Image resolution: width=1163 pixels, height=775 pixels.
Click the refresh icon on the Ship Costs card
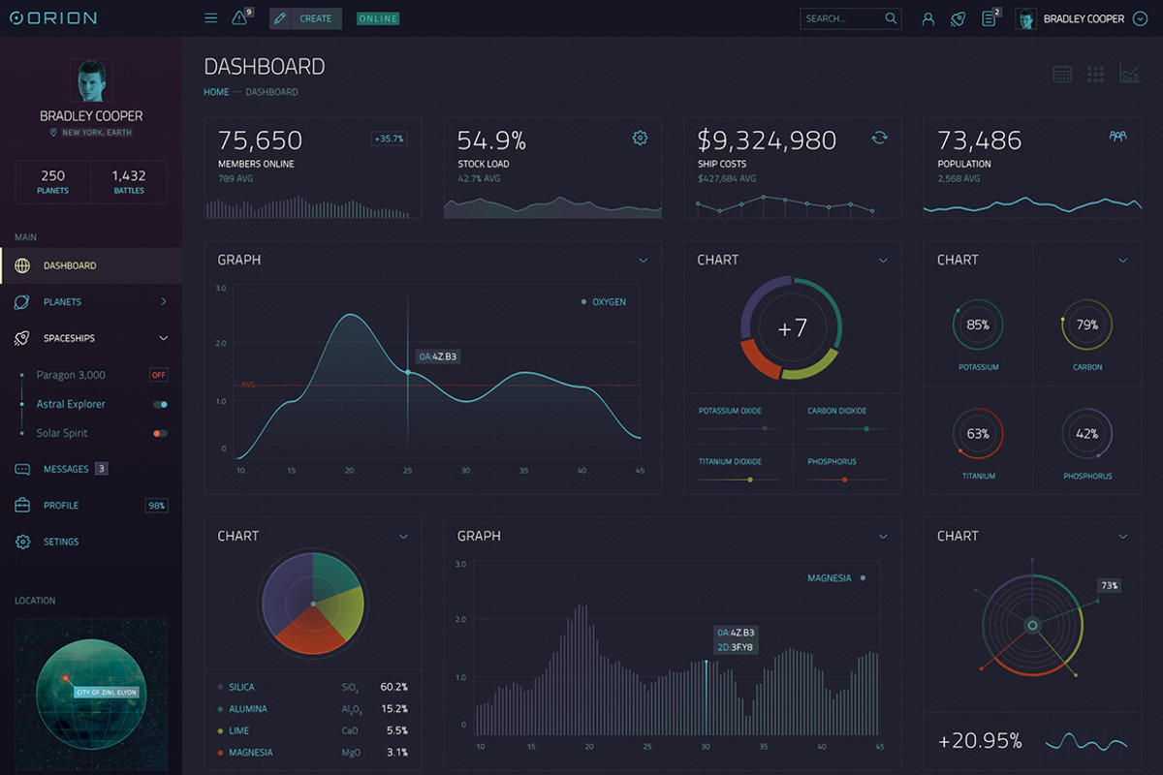coord(880,138)
